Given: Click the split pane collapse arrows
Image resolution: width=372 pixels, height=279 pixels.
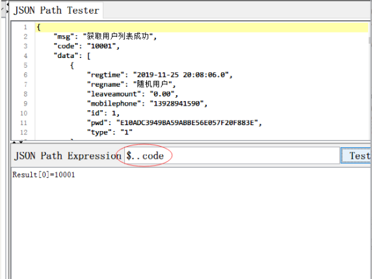Looking at the screenshot, I should [18, 142].
